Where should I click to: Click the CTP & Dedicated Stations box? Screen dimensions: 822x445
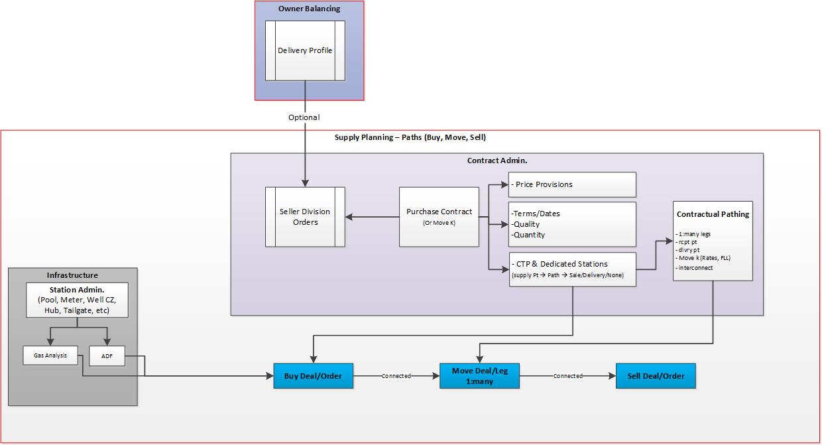coord(571,269)
